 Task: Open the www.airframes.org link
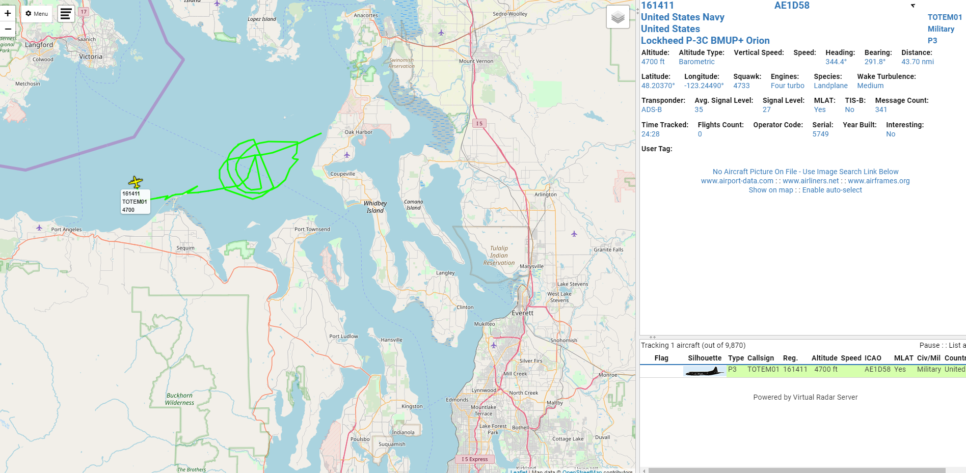[x=878, y=181]
